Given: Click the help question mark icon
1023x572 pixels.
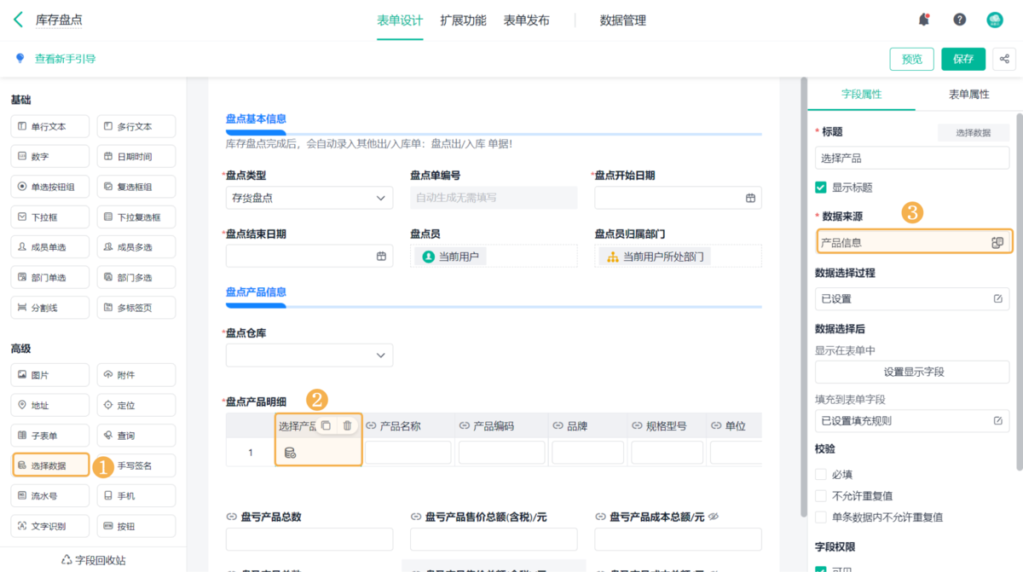Looking at the screenshot, I should (960, 20).
